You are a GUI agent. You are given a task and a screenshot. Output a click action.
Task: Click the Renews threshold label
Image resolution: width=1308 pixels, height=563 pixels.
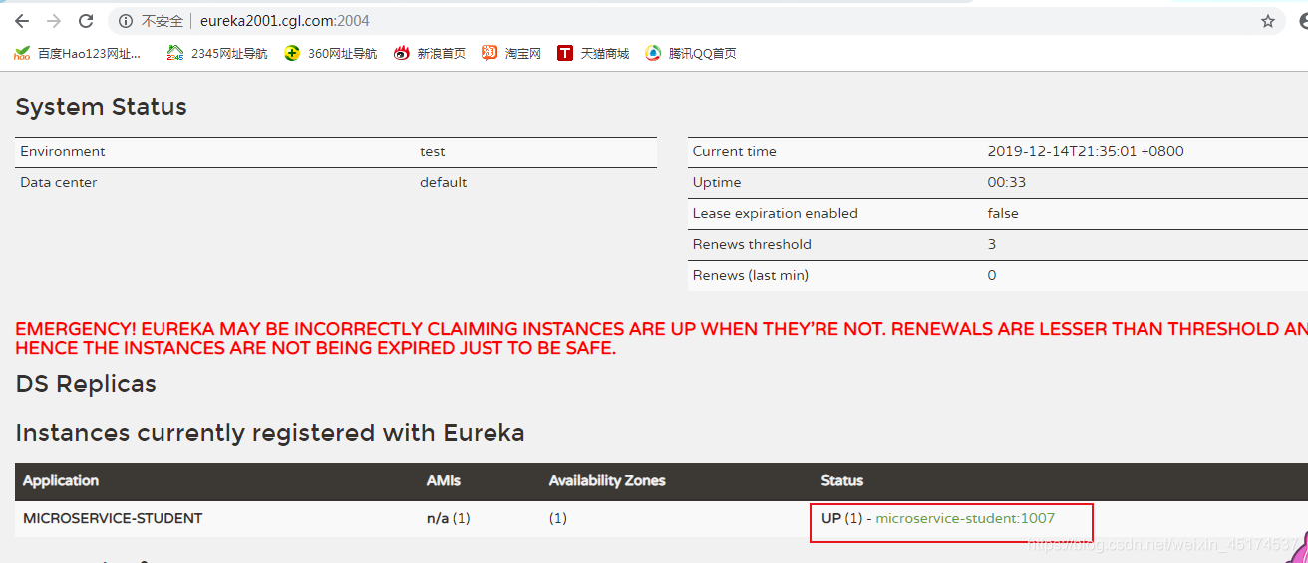point(752,245)
